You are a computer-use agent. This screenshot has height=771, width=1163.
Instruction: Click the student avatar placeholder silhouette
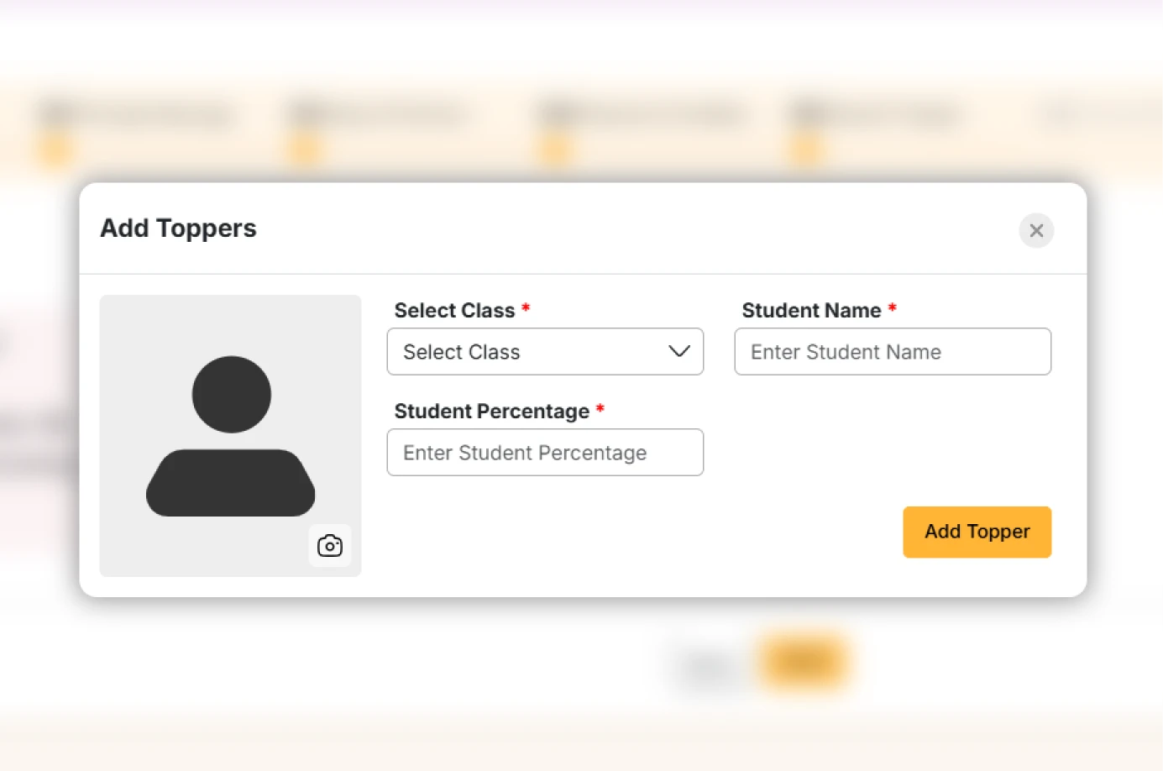coord(231,436)
